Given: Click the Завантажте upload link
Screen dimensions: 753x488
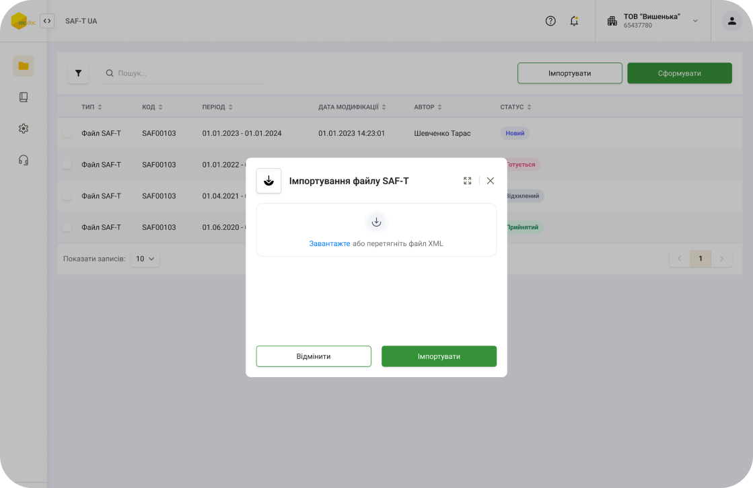Looking at the screenshot, I should 330,243.
